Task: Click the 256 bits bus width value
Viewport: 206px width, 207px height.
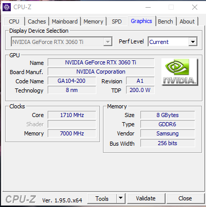Action: point(168,143)
